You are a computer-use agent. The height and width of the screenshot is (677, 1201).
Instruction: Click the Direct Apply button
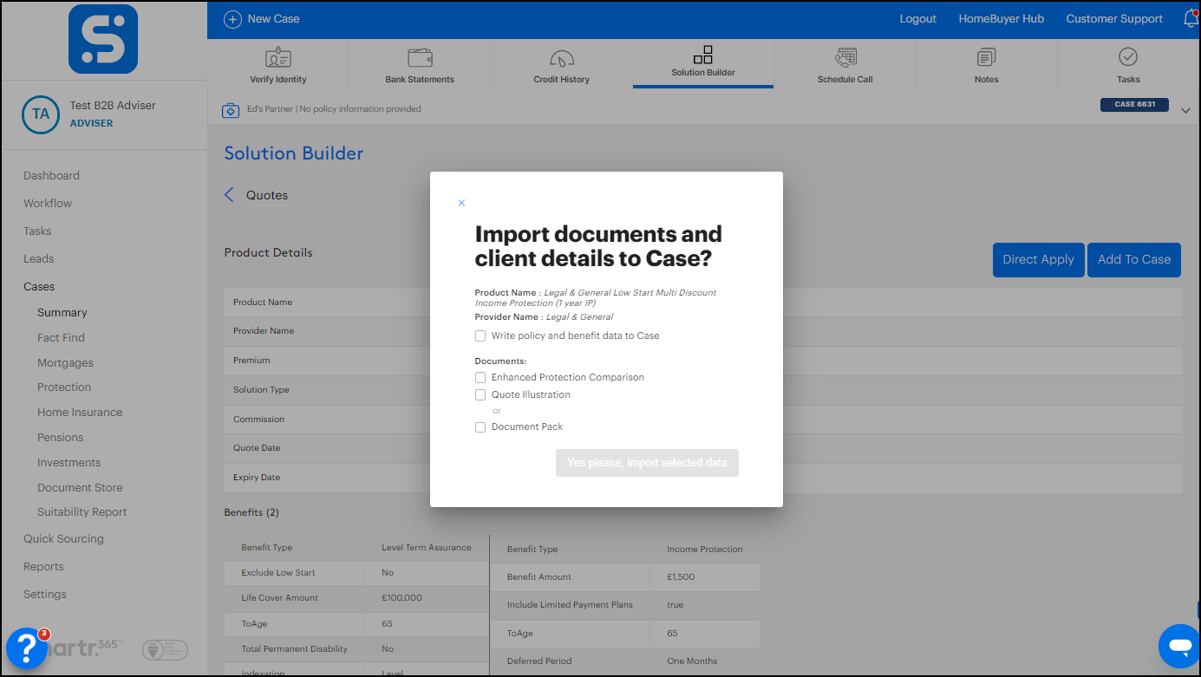pyautogui.click(x=1038, y=260)
